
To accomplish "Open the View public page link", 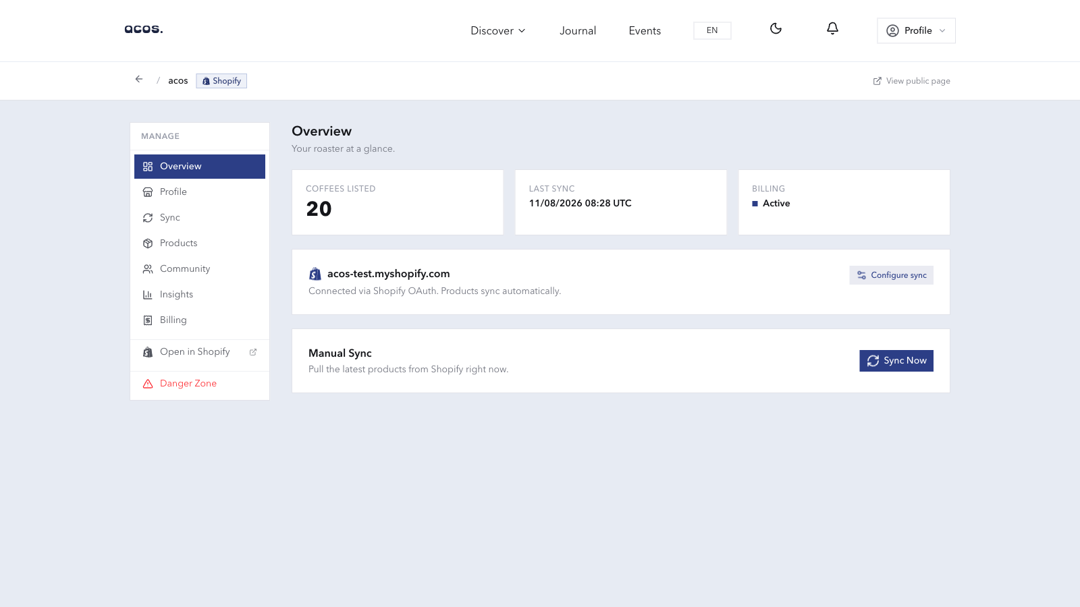I will tap(911, 81).
